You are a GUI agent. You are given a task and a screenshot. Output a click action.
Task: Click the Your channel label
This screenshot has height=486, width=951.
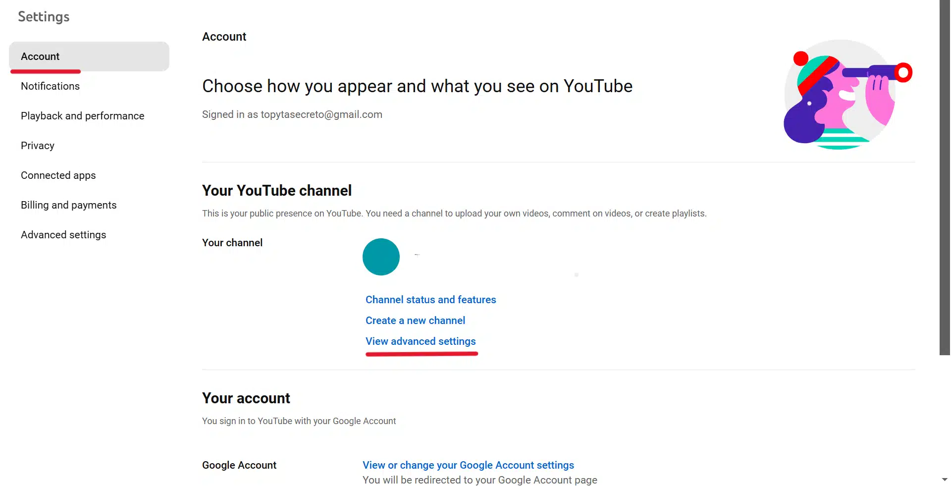pos(232,243)
